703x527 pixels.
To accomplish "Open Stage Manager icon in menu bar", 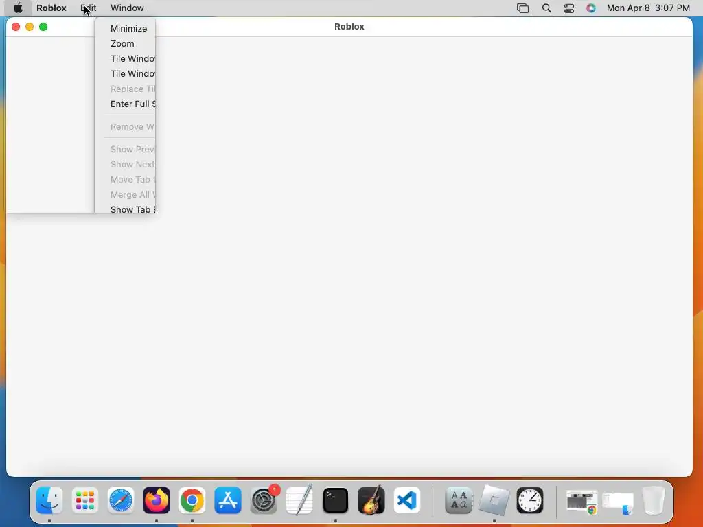I will tap(522, 8).
